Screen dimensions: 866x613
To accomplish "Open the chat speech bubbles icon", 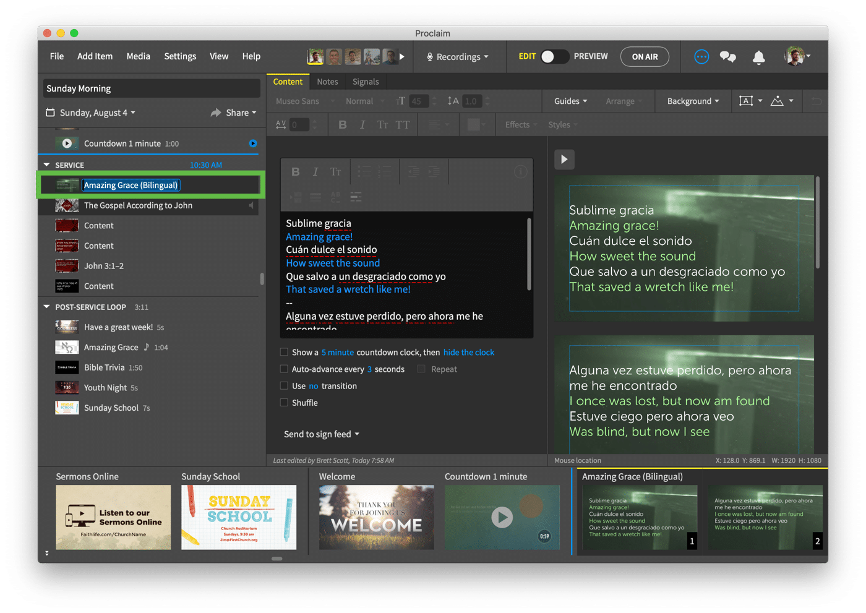I will [x=728, y=57].
